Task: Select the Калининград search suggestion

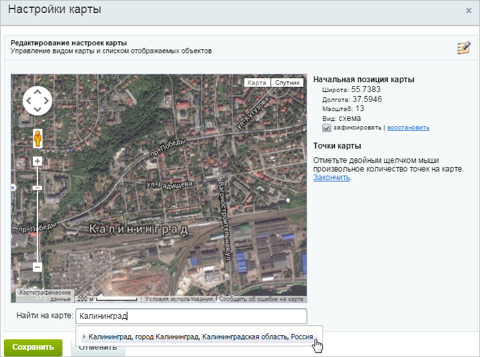Action: (201, 336)
